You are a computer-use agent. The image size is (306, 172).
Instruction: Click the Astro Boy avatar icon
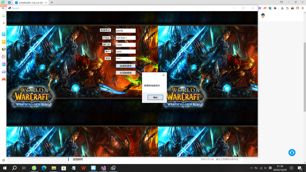263,16
